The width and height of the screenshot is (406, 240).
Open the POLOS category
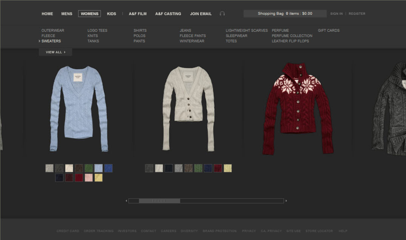pyautogui.click(x=139, y=36)
